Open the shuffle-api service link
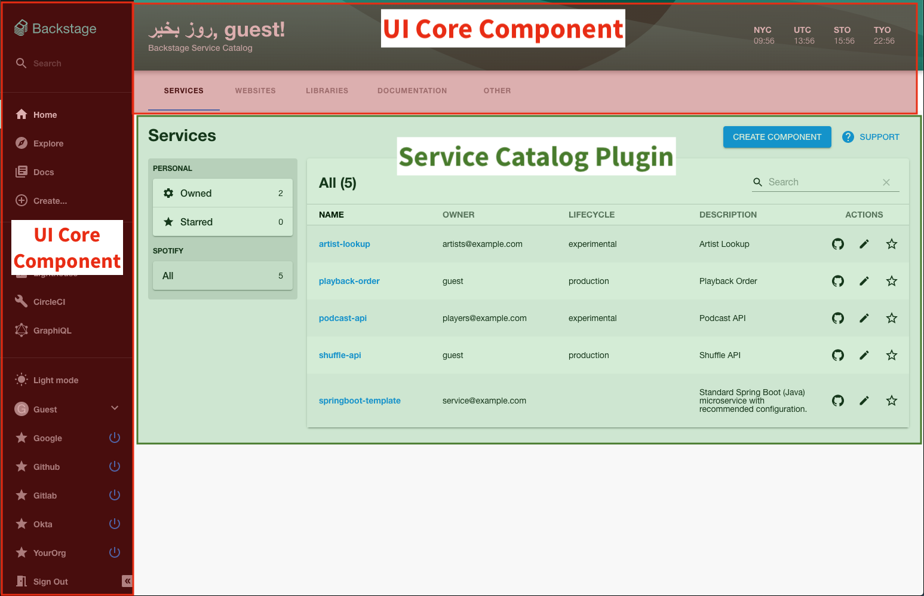 [340, 355]
